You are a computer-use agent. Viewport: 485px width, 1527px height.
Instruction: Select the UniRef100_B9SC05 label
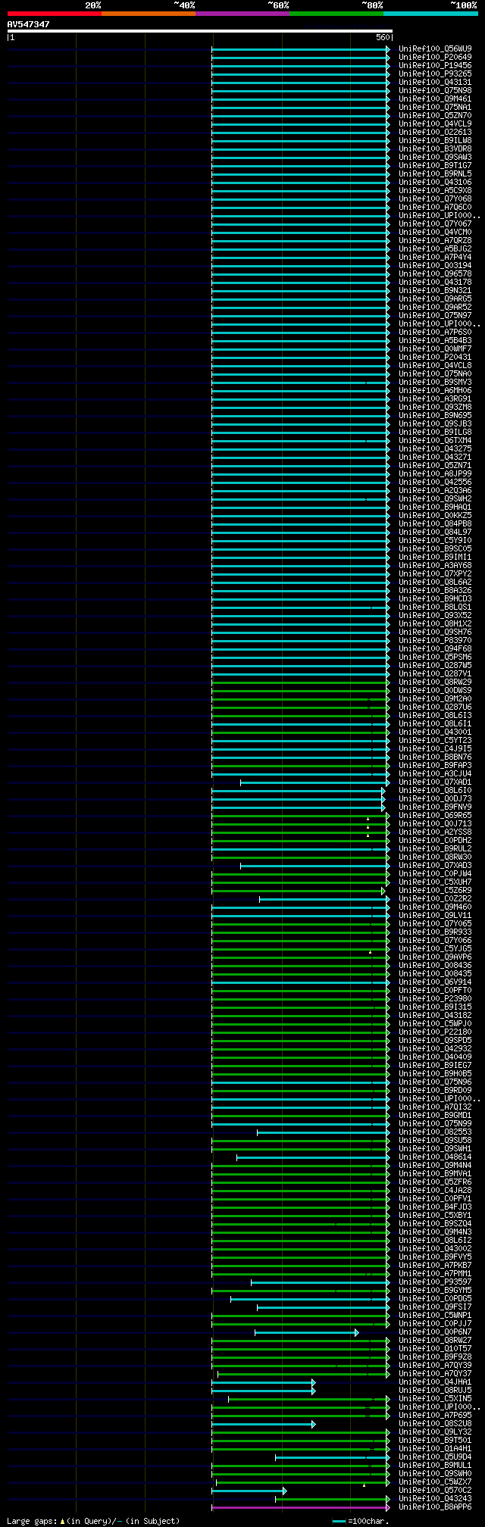435,548
